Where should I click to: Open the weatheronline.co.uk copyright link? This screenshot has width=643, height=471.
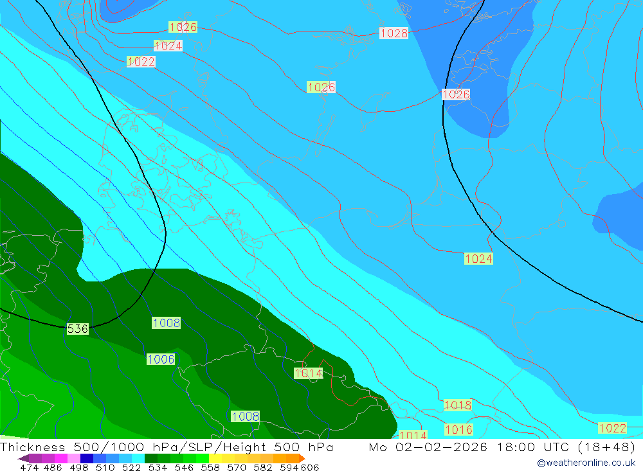586,463
